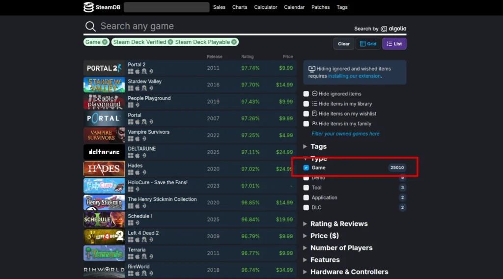This screenshot has width=503, height=279.
Task: Click Steam Deck icon under Vampire Survivors
Action: (x=144, y=139)
